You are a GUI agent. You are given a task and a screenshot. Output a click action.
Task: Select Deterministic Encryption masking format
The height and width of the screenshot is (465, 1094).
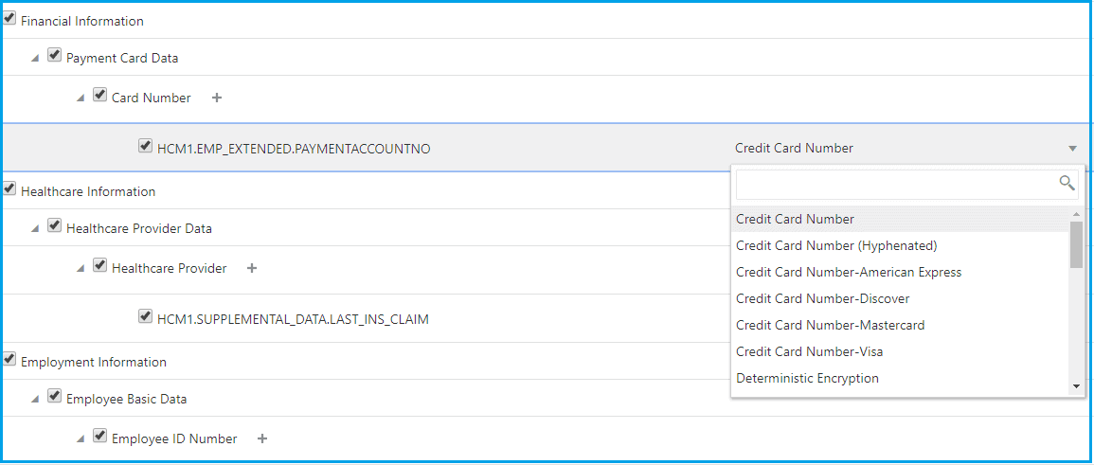point(807,378)
